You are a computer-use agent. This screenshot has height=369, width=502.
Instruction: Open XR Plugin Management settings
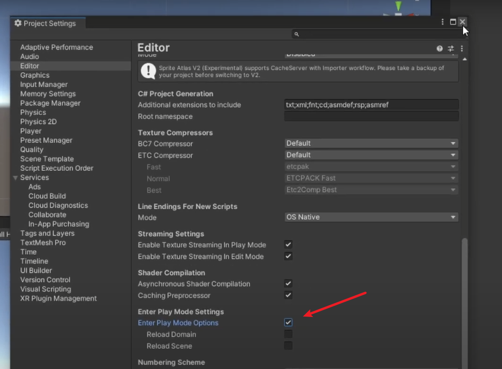click(58, 299)
